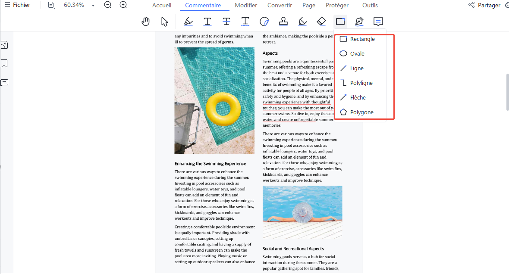Expand the zoom percentage dropdown
Image resolution: width=509 pixels, height=274 pixels.
(x=93, y=6)
